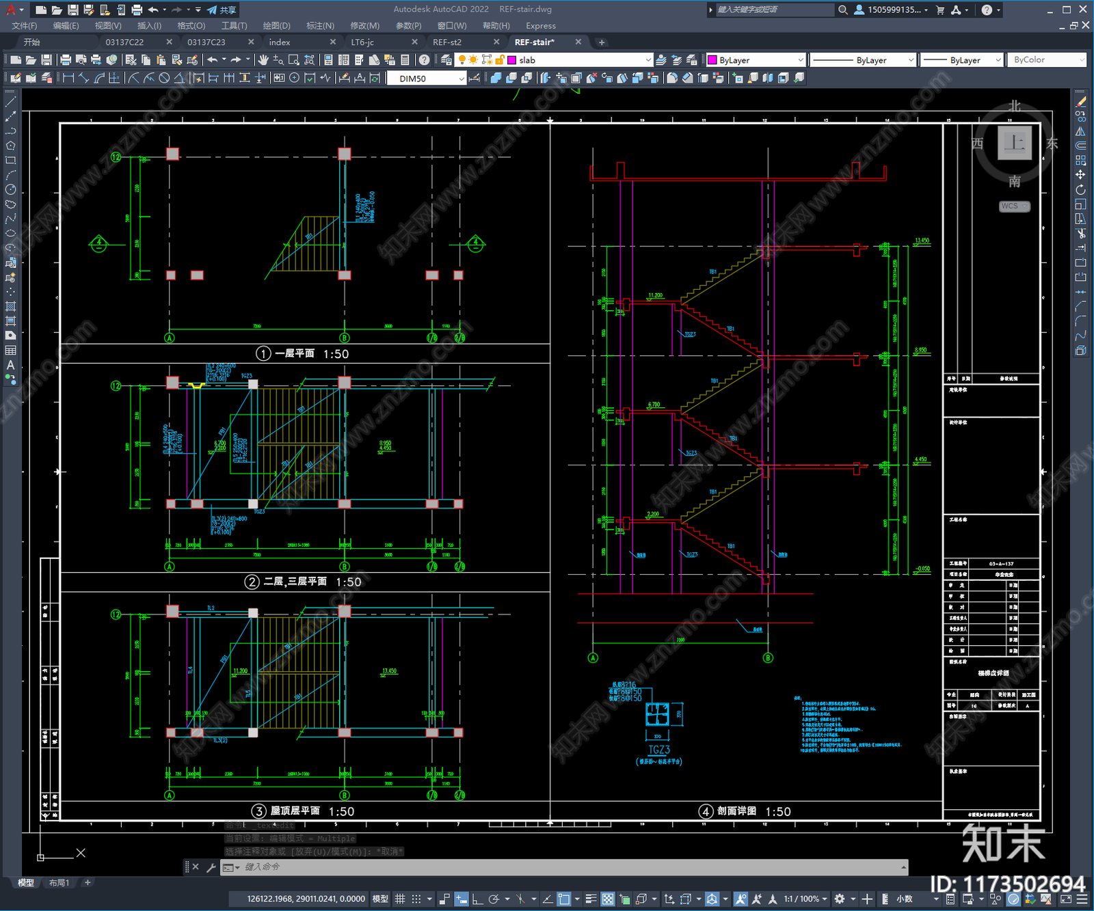The width and height of the screenshot is (1094, 911).
Task: Toggle Polar tracking in status bar
Action: tap(494, 899)
